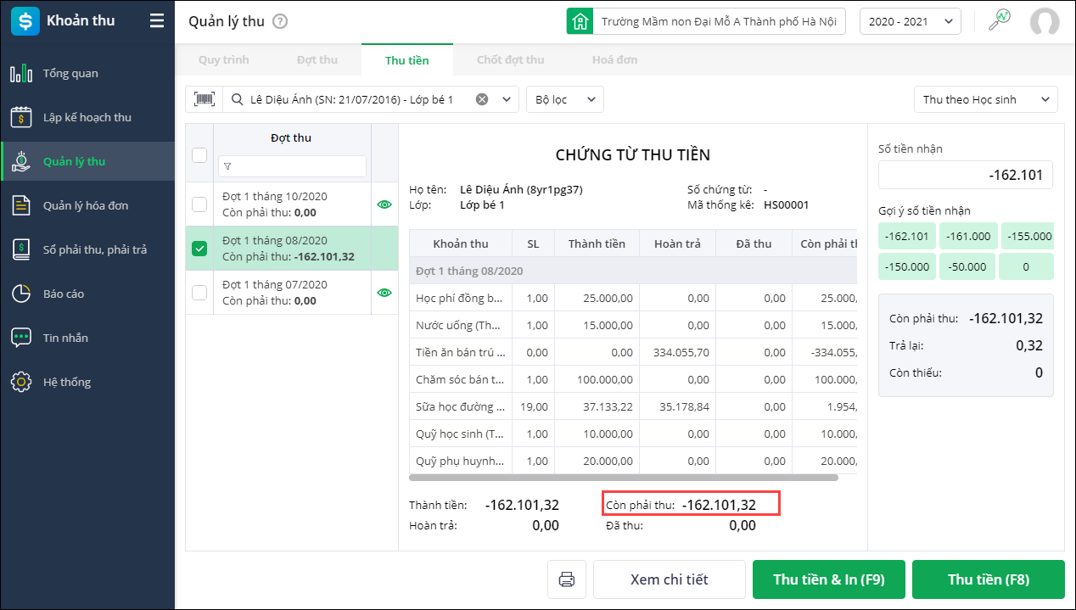Open Hệ thống settings in the sidebar
The width and height of the screenshot is (1076, 610).
[66, 382]
